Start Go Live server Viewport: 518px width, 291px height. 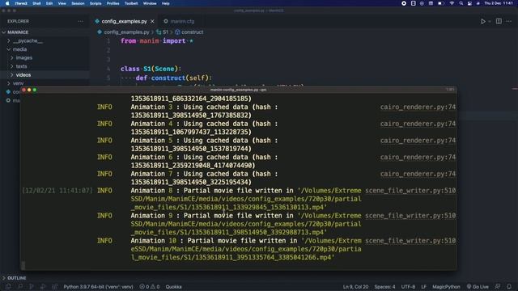478,287
